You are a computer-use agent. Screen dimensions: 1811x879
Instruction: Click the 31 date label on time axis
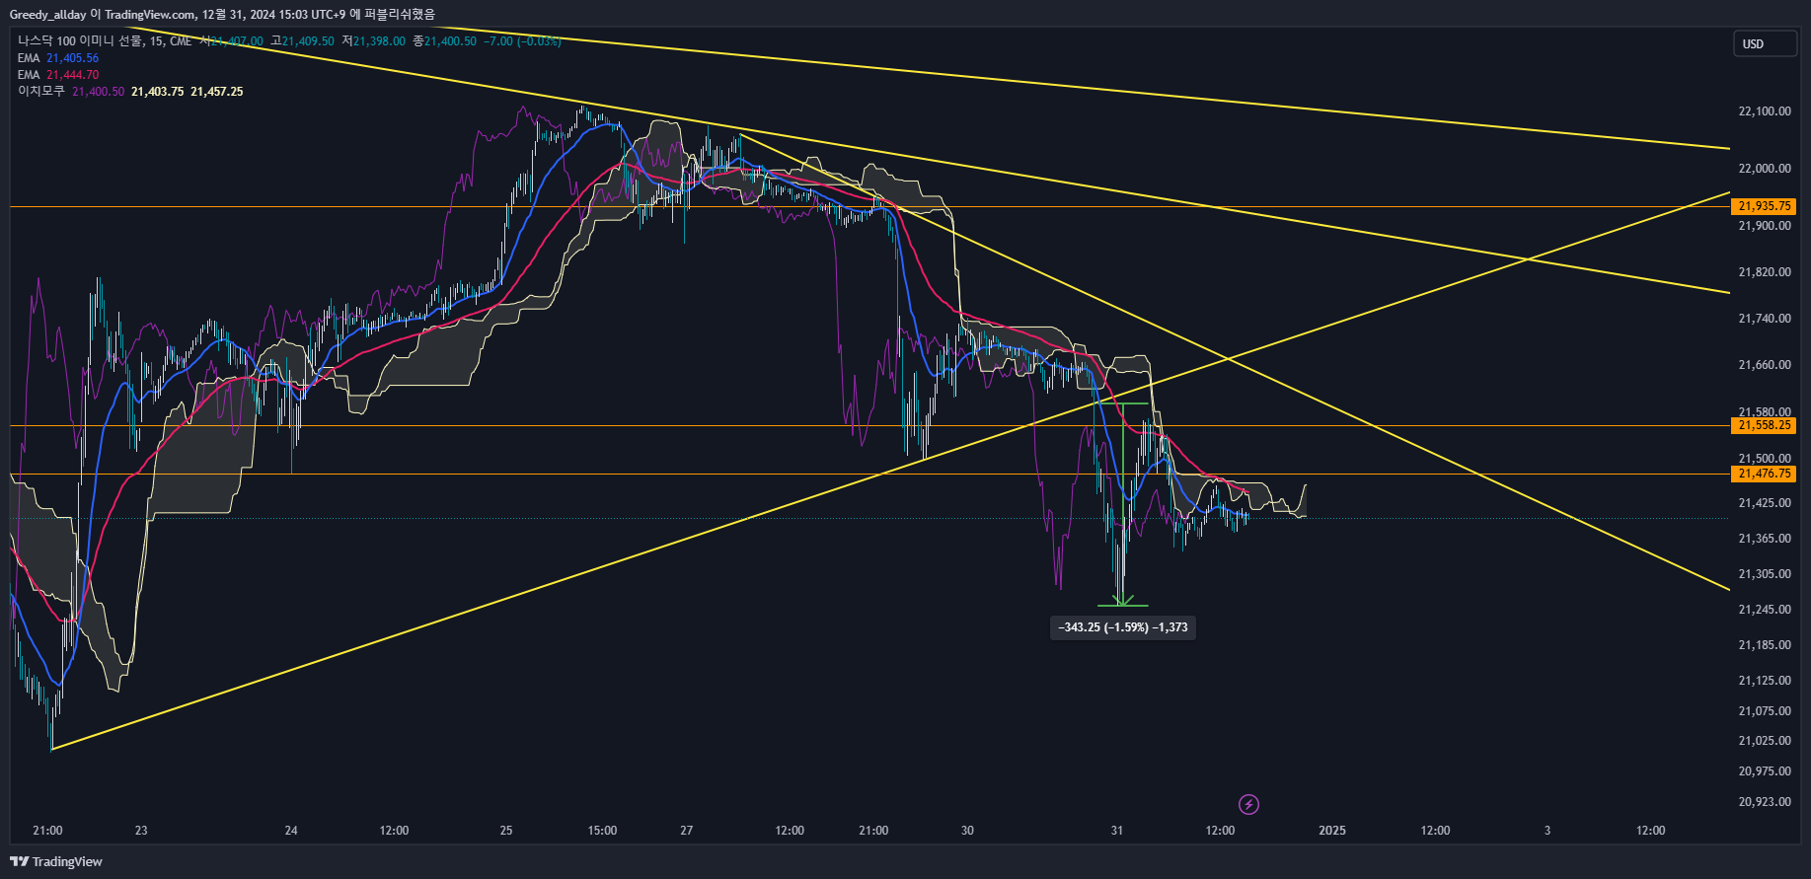click(1116, 831)
